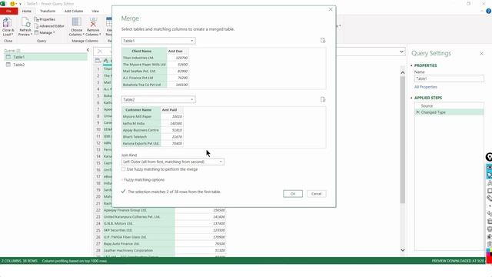Click the privacy icon beside the Table1 dropdown
Image resolution: width=492 pixels, height=277 pixels.
[323, 41]
